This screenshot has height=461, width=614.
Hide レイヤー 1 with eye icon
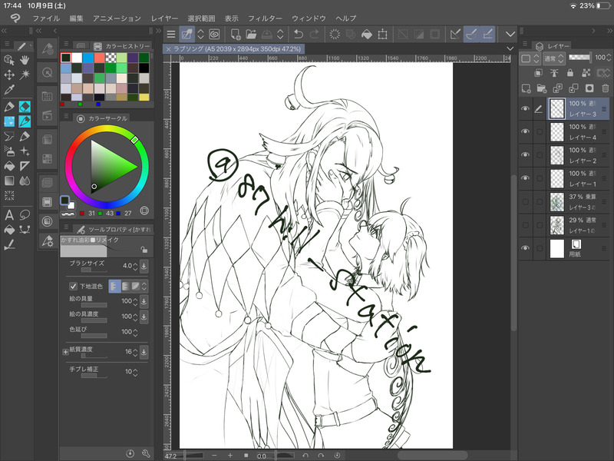(526, 178)
